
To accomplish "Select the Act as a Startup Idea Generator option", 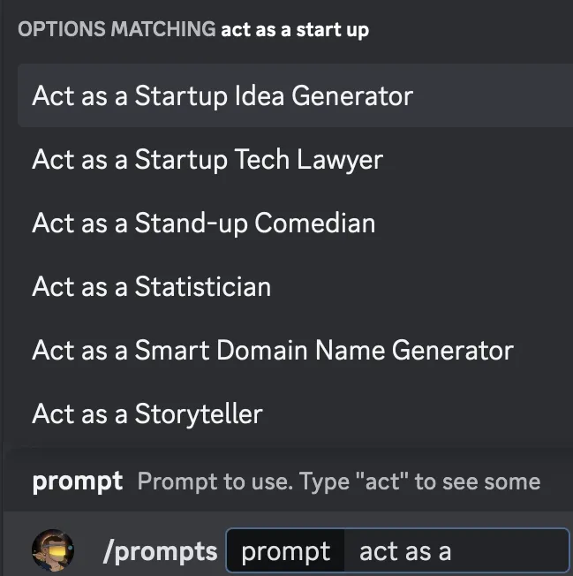I will (222, 95).
